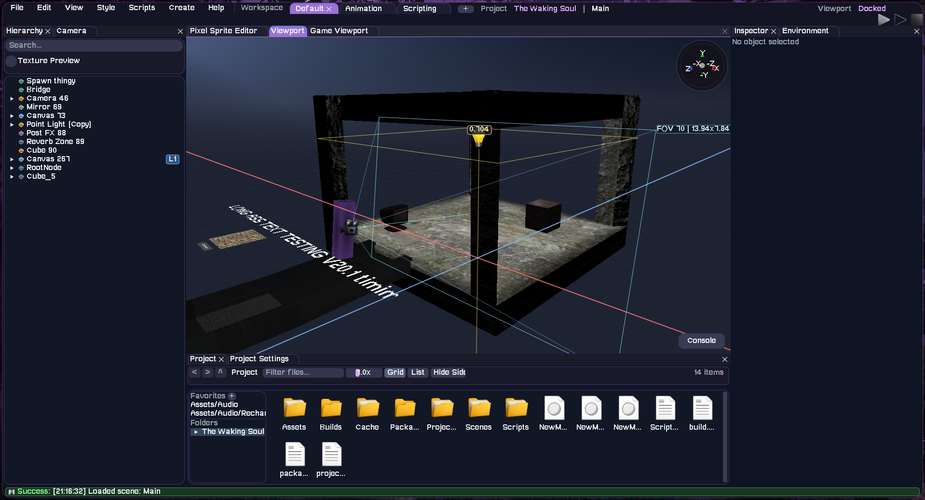Click the Y axis on the orientation gizmo
Screen dimensions: 925x500
tap(702, 53)
